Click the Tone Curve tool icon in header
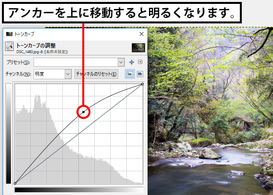Screen dimensions: 273x195 tap(9, 47)
